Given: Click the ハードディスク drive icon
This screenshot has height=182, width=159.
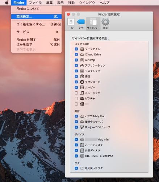Looking at the screenshot, I should tap(82, 145).
